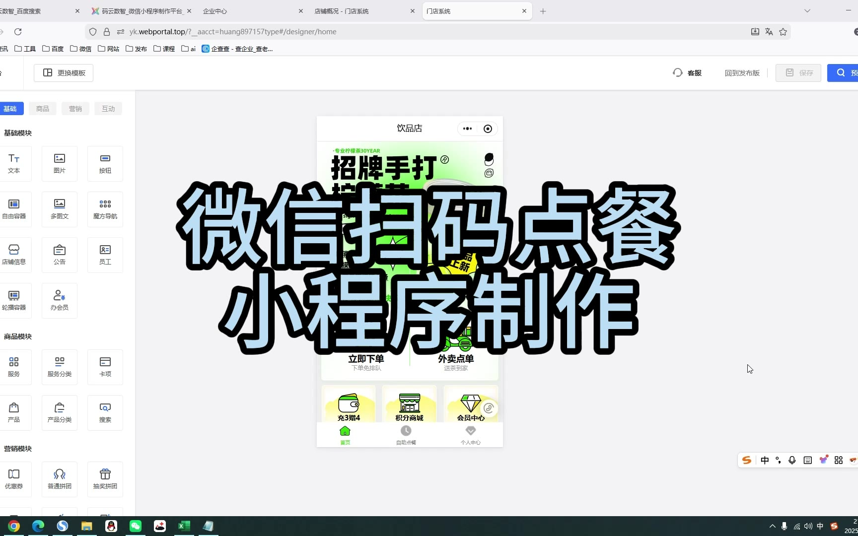Image resolution: width=858 pixels, height=536 pixels.
Task: Add the 优惠券 coupon module
Action: coord(14,479)
